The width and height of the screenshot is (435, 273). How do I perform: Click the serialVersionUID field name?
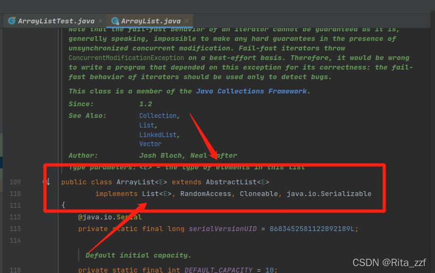tap(223, 229)
